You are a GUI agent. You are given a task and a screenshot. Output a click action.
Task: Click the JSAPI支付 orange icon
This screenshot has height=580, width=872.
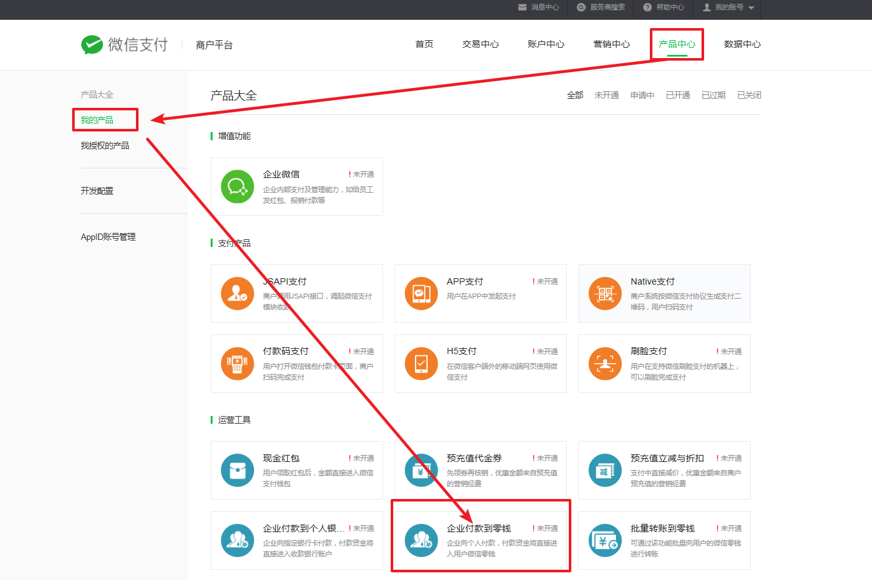[x=237, y=294]
